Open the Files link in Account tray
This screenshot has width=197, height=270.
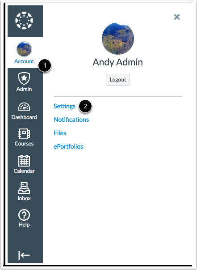click(60, 133)
